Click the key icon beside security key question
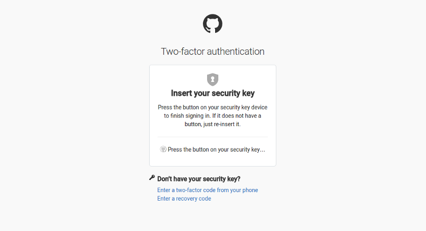Image resolution: width=426 pixels, height=231 pixels. coord(152,178)
